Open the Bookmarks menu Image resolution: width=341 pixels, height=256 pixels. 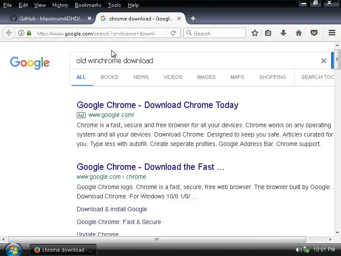tap(88, 5)
